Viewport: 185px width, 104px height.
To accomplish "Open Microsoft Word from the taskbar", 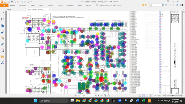I will pyautogui.click(x=137, y=101).
